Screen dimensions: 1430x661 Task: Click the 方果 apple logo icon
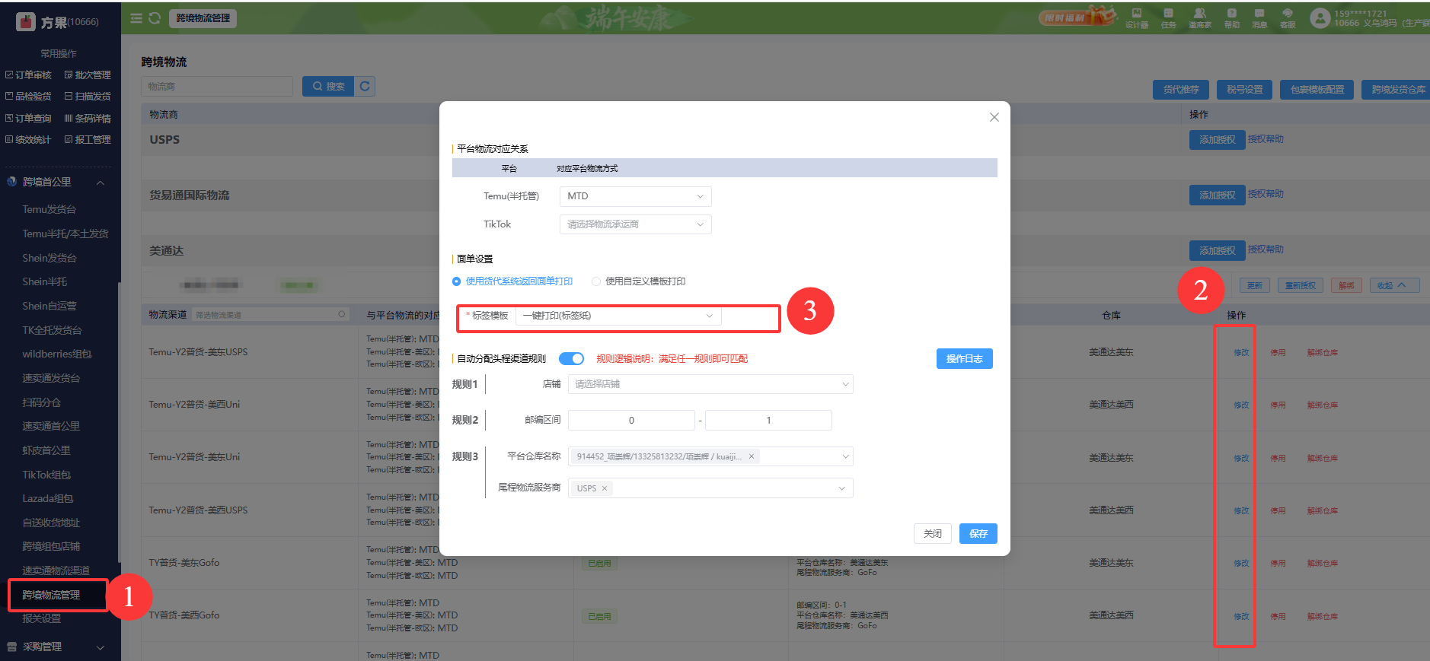(x=26, y=22)
